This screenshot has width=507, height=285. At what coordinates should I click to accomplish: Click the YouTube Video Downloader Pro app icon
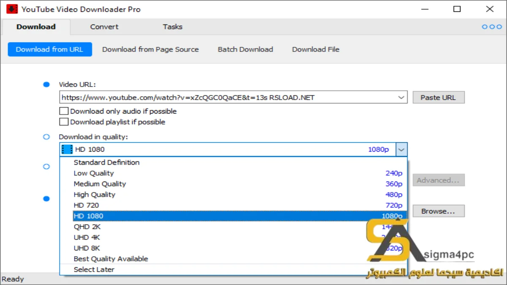click(11, 9)
